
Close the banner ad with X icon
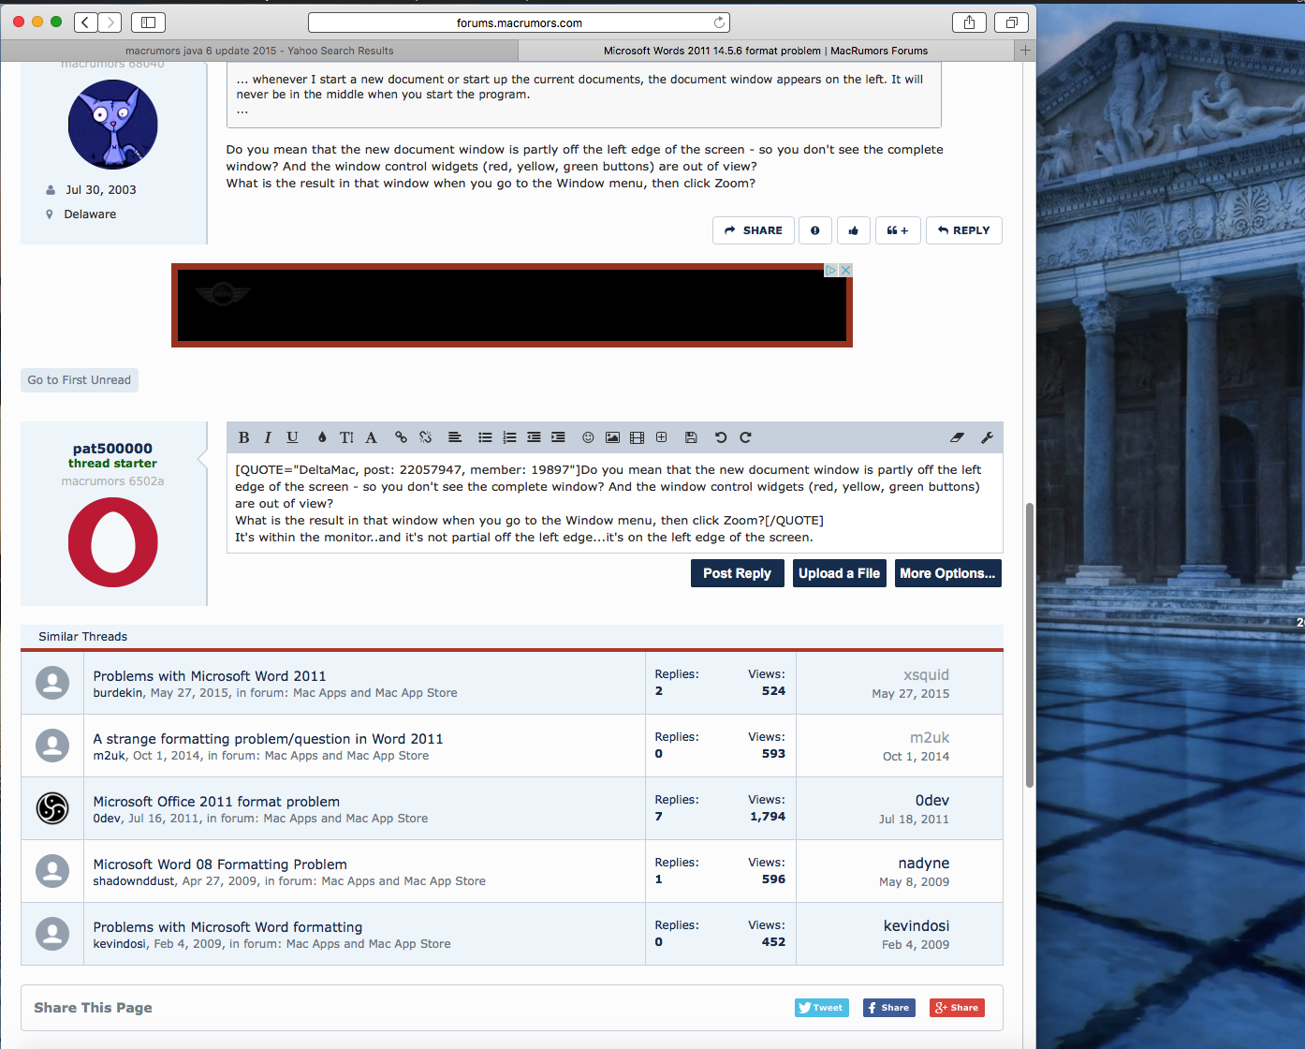coord(846,270)
